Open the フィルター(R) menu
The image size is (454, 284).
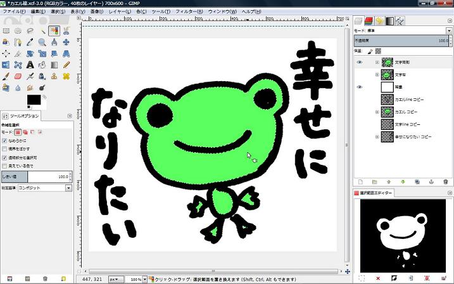coord(189,11)
